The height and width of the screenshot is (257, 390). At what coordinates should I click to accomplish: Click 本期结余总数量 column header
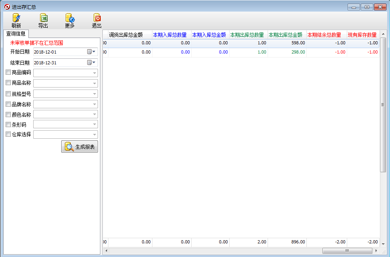click(327, 35)
